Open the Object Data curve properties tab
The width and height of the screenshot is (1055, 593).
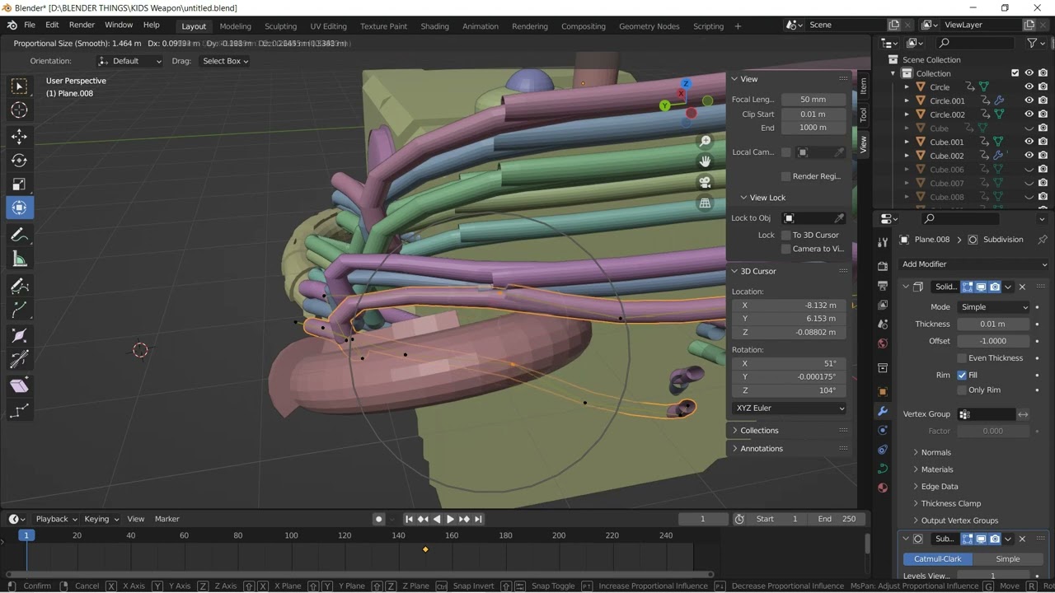[x=883, y=469]
